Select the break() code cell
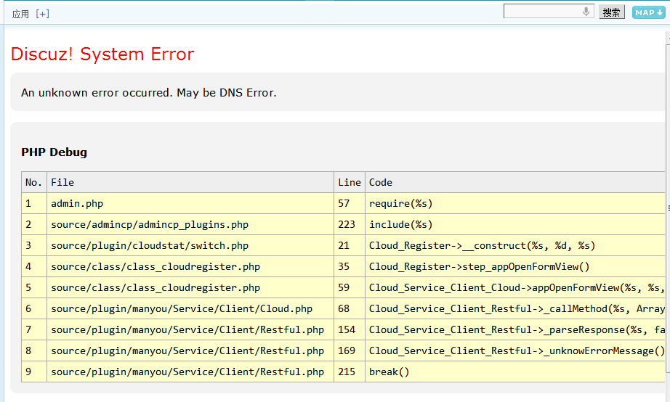Image resolution: width=670 pixels, height=402 pixels. pos(515,372)
